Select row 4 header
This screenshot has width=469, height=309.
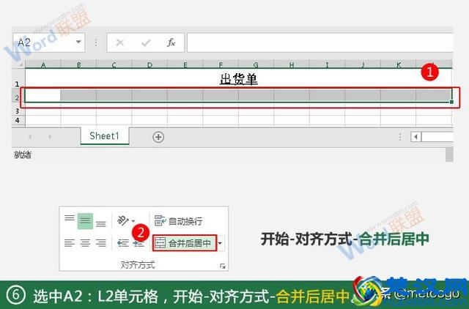click(x=18, y=120)
